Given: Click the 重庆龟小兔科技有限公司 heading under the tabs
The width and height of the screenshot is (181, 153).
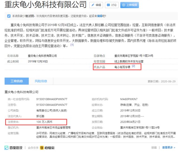Looking at the screenshot, I should tap(21, 92).
